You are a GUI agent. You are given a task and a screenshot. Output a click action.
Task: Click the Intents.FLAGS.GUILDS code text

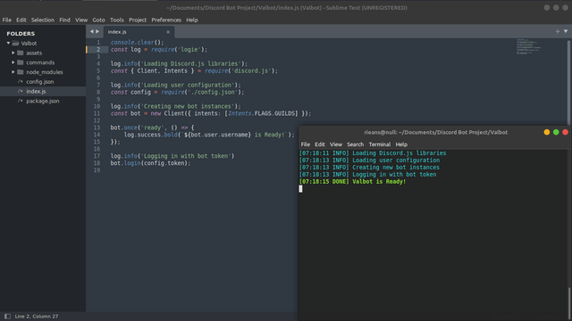[x=261, y=113]
